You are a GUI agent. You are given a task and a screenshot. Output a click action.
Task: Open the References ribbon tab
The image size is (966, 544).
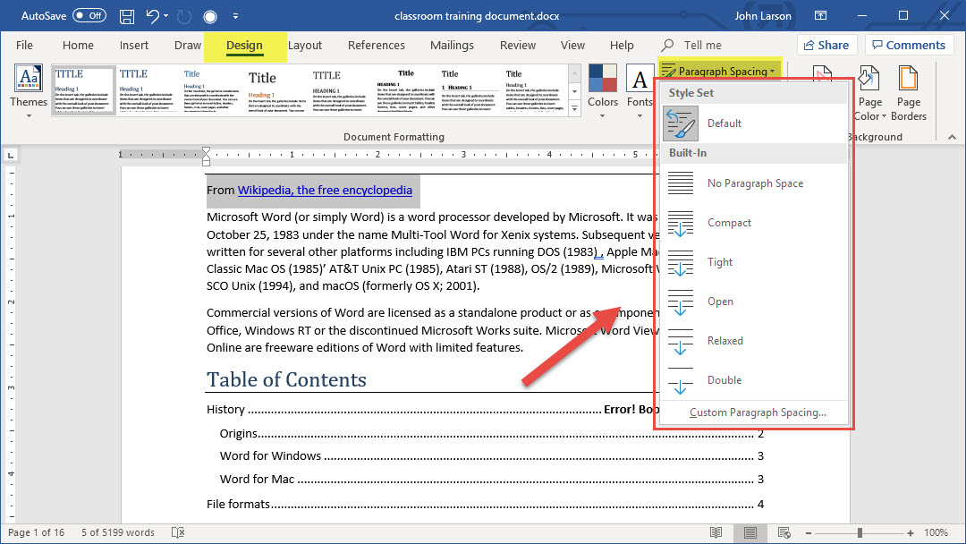[376, 46]
